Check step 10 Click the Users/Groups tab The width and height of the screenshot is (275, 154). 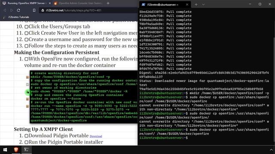coord(26,27)
